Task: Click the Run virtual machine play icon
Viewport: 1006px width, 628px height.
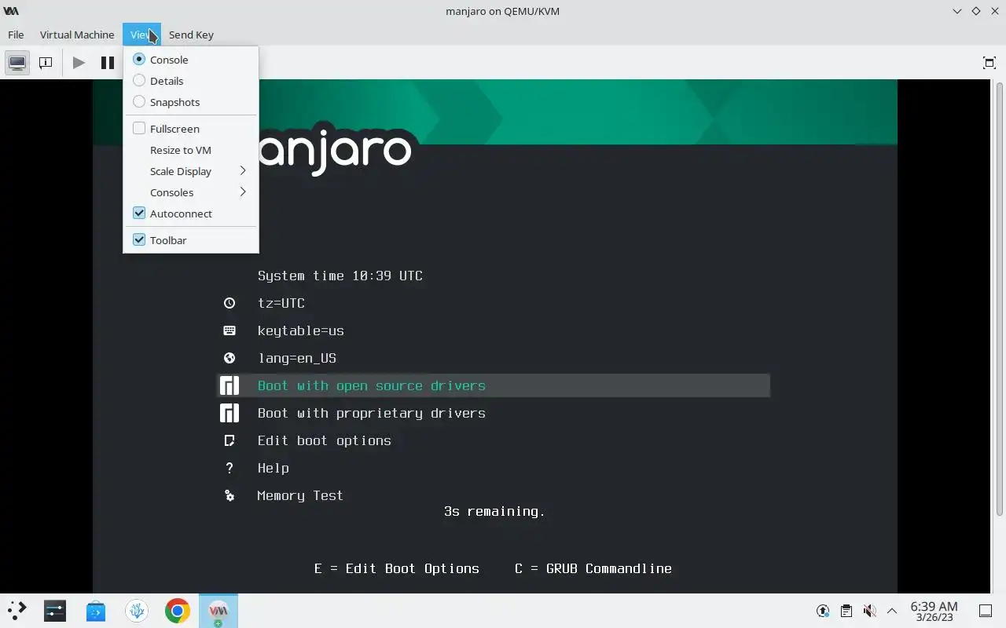Action: (x=79, y=63)
